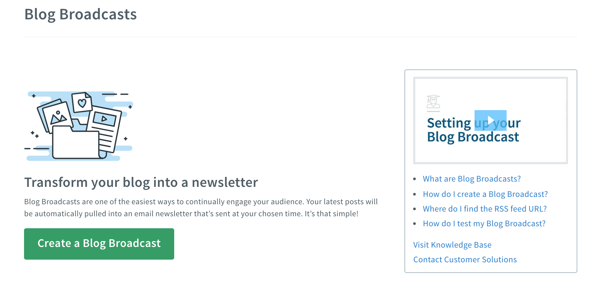Open How do I test my Blog Broadcast?
The image size is (590, 293).
coord(484,224)
